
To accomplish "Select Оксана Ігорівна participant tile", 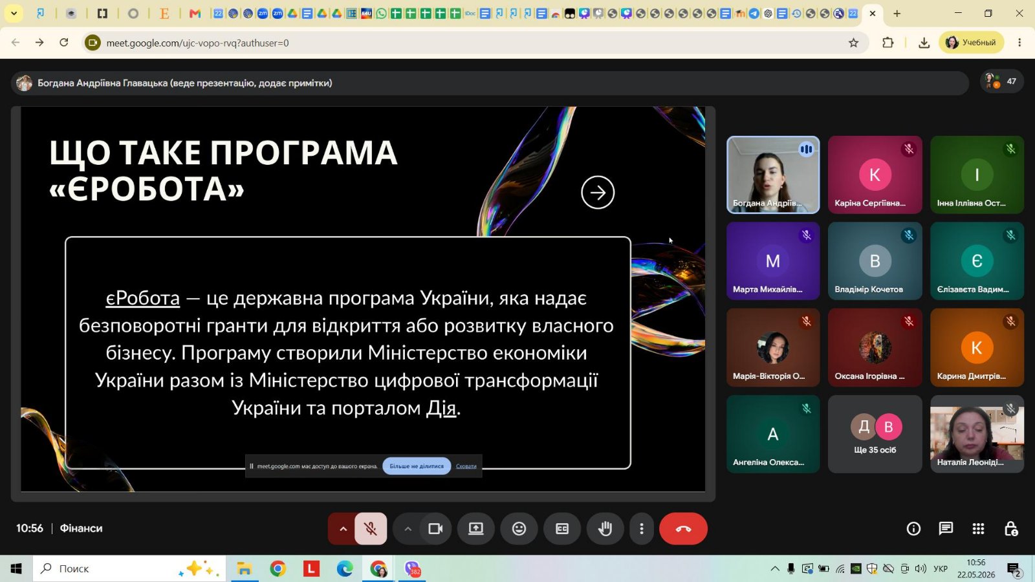I will pyautogui.click(x=875, y=347).
